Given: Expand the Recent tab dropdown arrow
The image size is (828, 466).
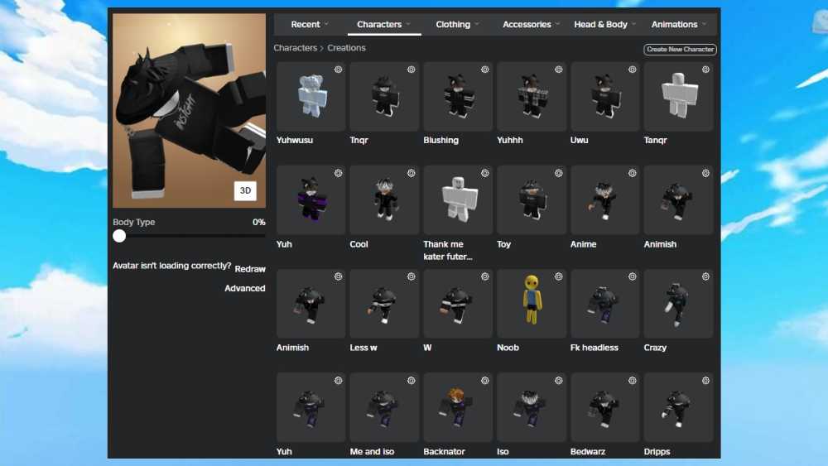Looking at the screenshot, I should (327, 24).
